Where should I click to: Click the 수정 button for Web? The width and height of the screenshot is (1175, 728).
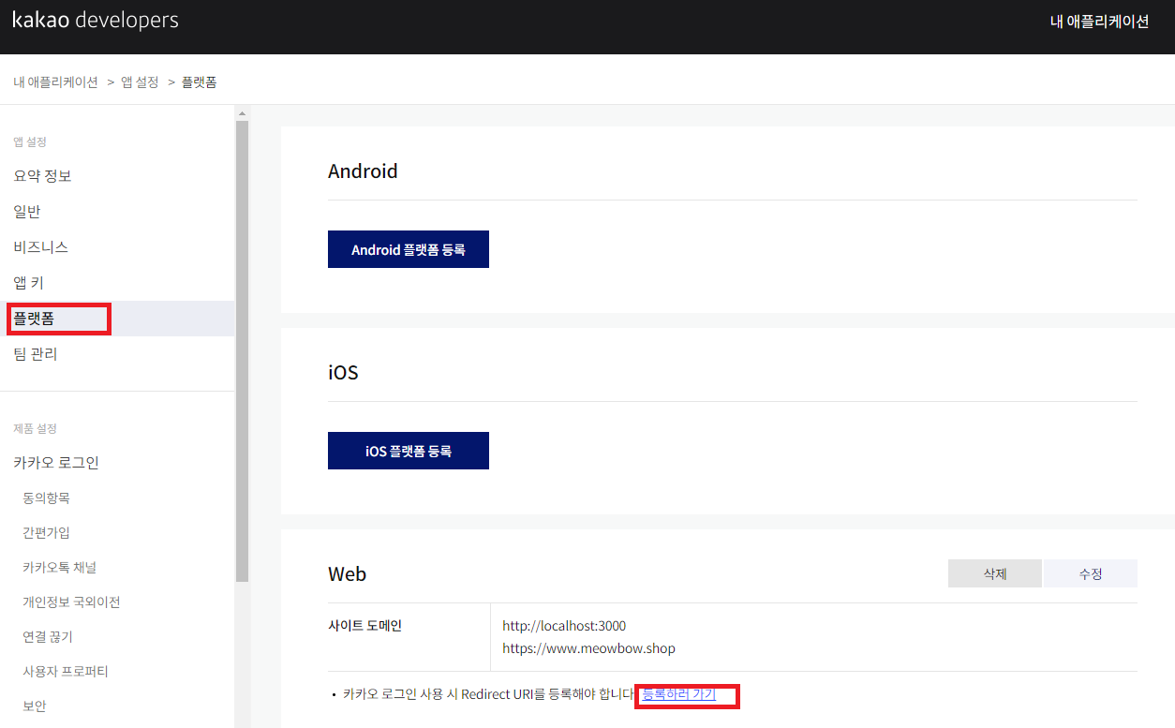coord(1091,573)
